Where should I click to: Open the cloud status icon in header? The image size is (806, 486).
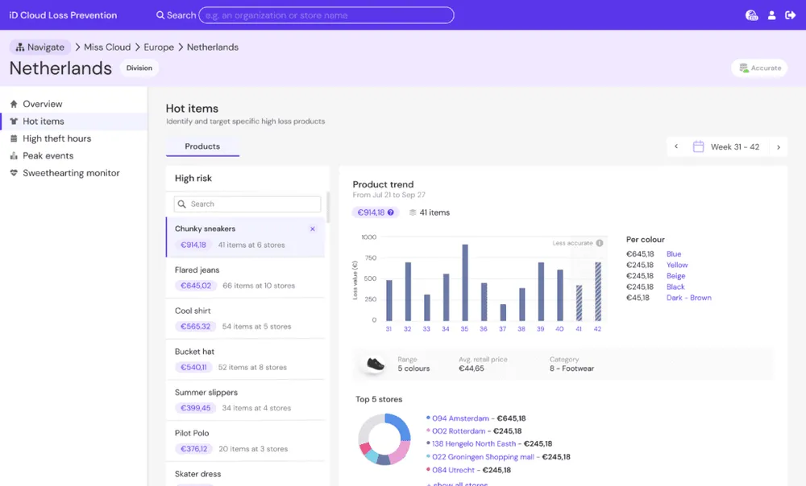751,15
